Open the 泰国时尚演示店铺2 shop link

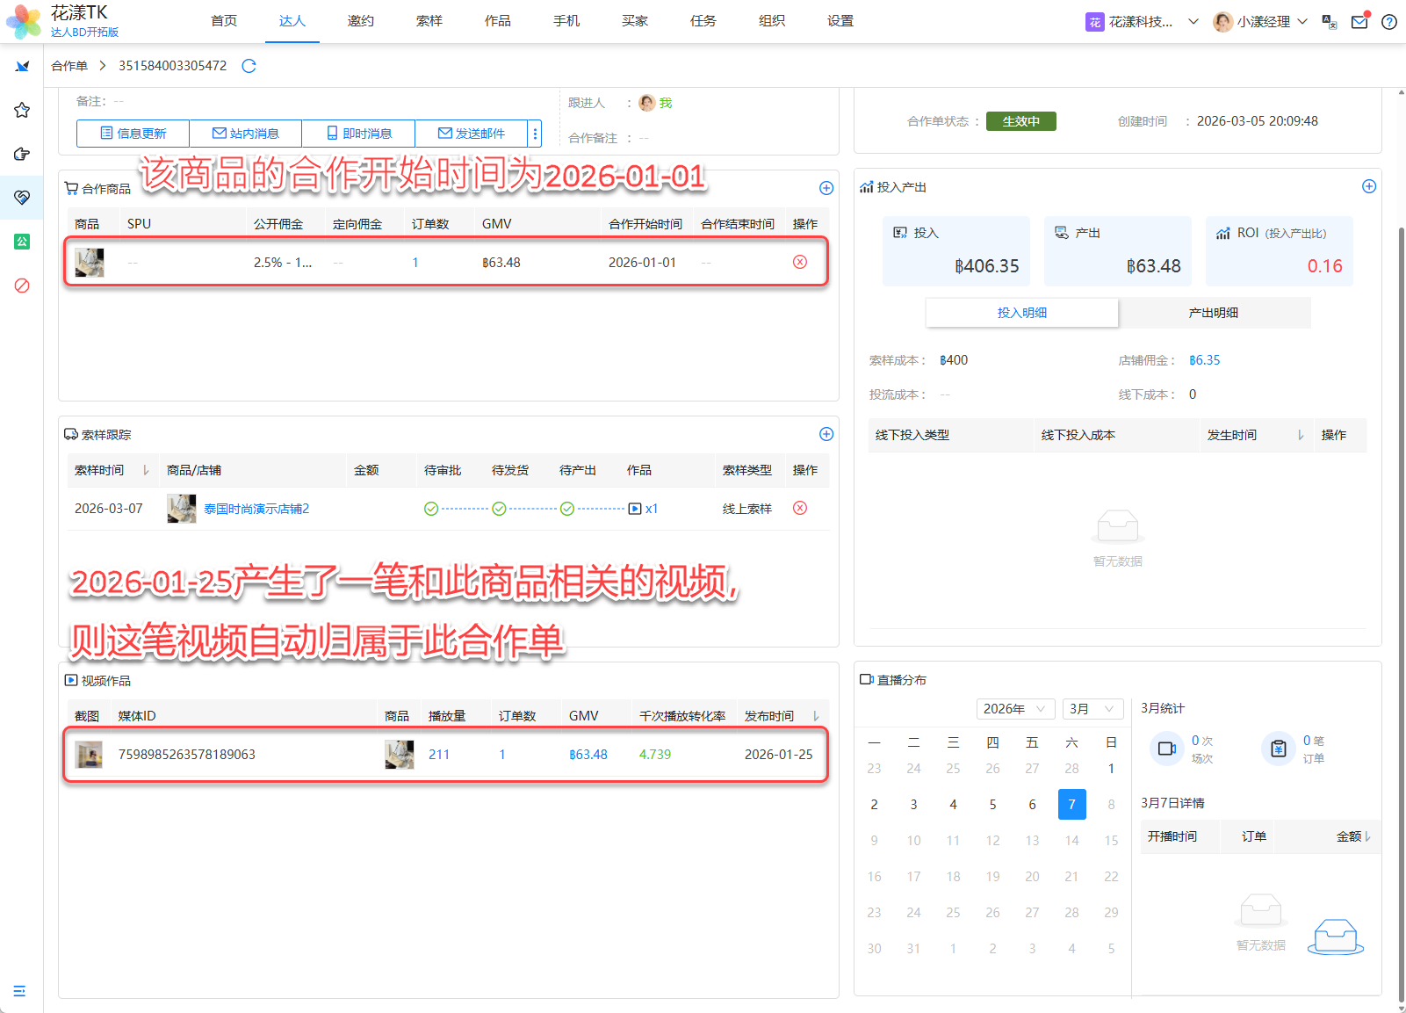coord(256,509)
